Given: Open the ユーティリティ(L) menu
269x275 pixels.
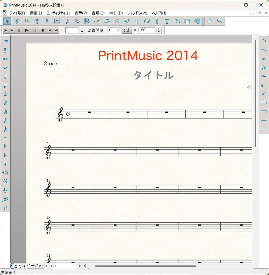Looking at the screenshot, I should click(x=58, y=13).
